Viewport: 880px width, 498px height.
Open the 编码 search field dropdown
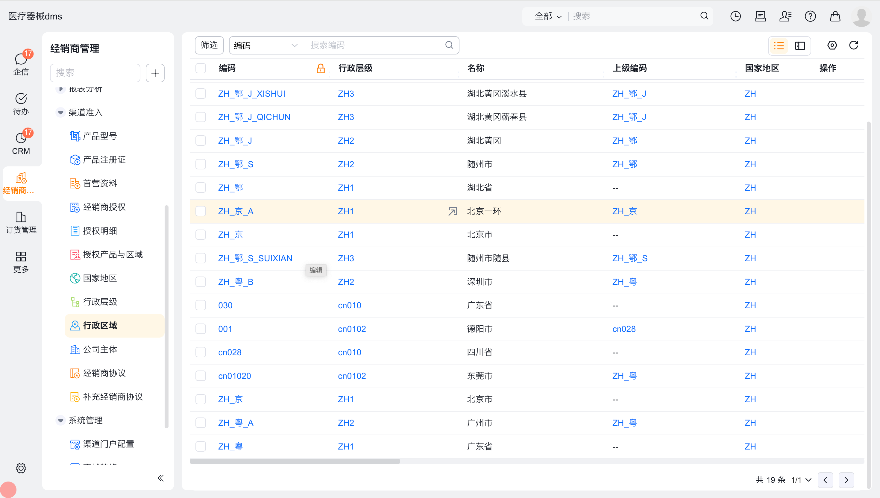[266, 45]
